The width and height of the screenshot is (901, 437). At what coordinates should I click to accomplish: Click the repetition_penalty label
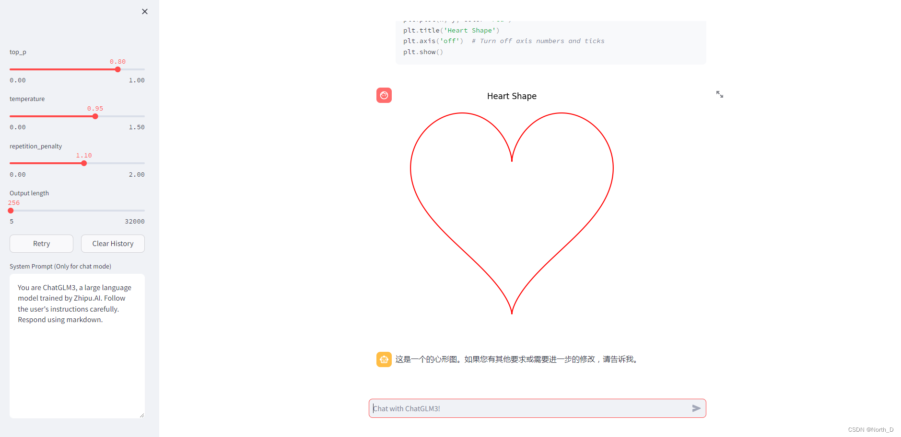(36, 146)
